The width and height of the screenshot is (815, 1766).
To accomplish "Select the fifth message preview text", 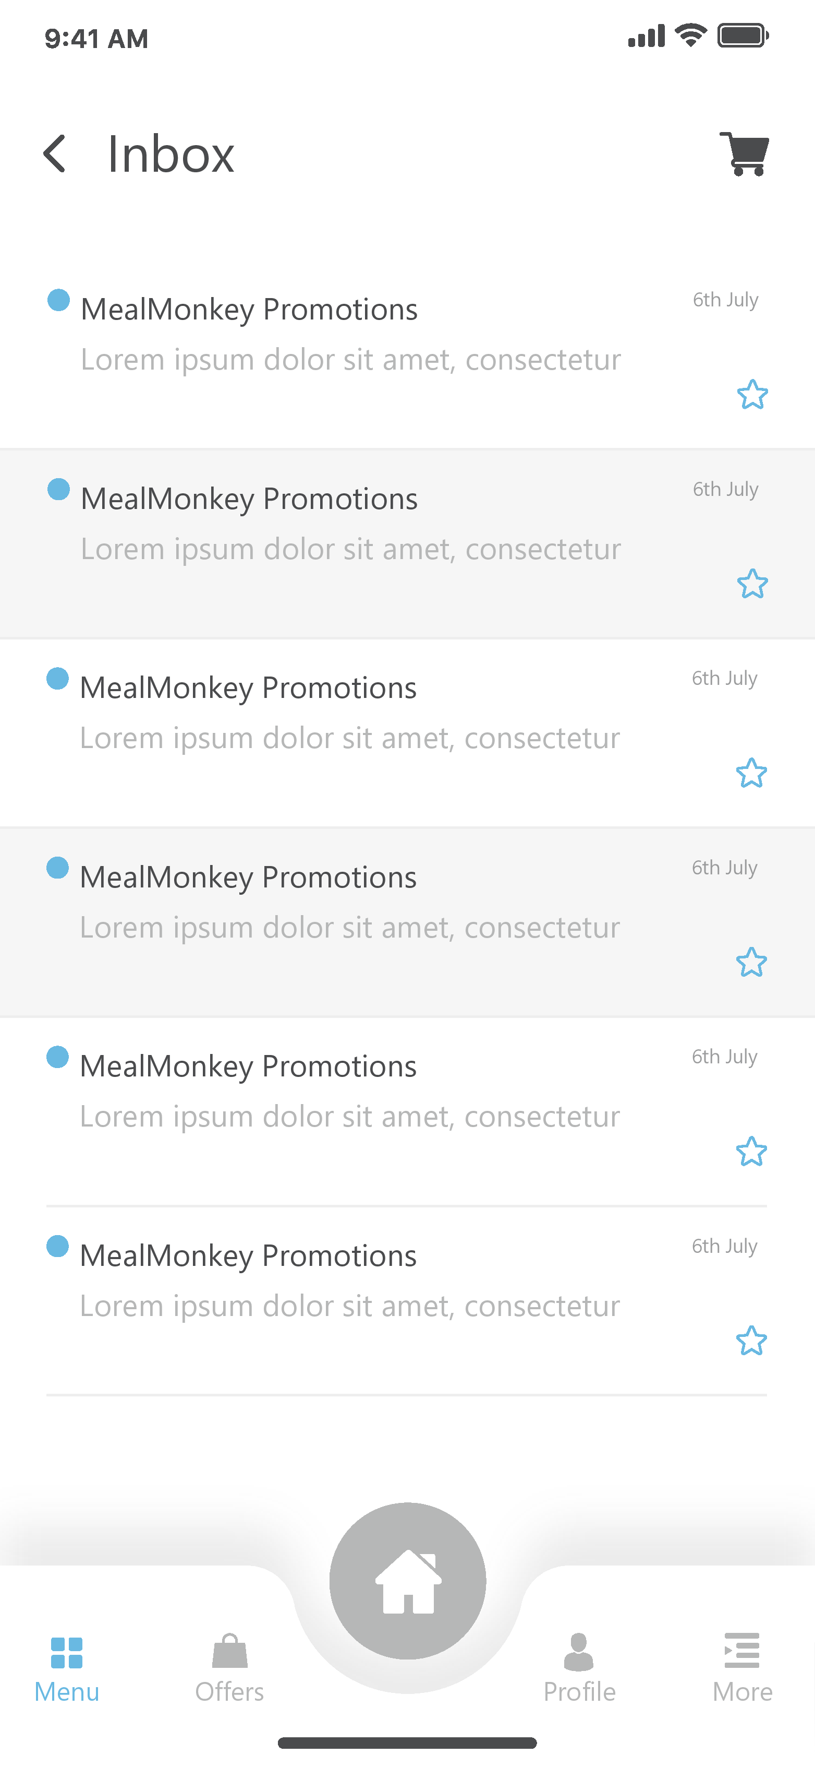I will point(350,1117).
